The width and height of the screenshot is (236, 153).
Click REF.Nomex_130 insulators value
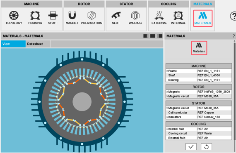tap(214, 117)
